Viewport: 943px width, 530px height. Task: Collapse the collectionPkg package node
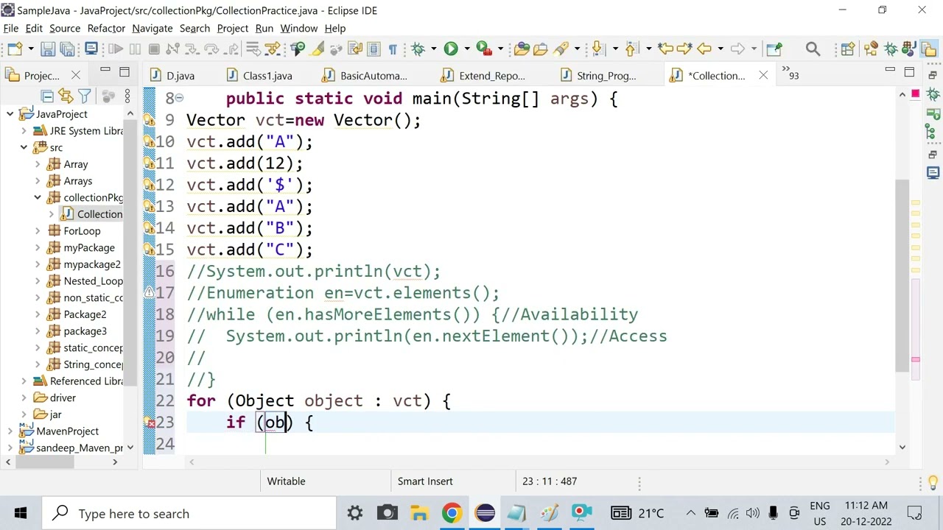tap(38, 197)
